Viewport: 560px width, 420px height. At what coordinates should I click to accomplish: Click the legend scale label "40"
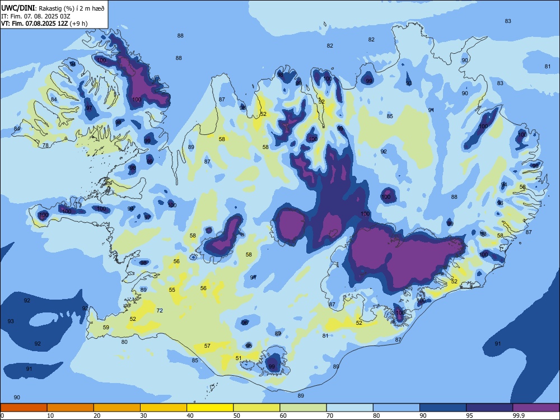(190, 416)
